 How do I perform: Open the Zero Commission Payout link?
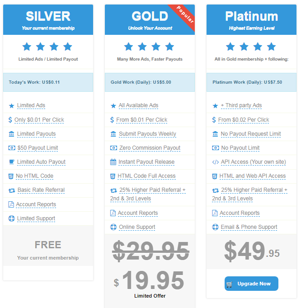(150, 148)
